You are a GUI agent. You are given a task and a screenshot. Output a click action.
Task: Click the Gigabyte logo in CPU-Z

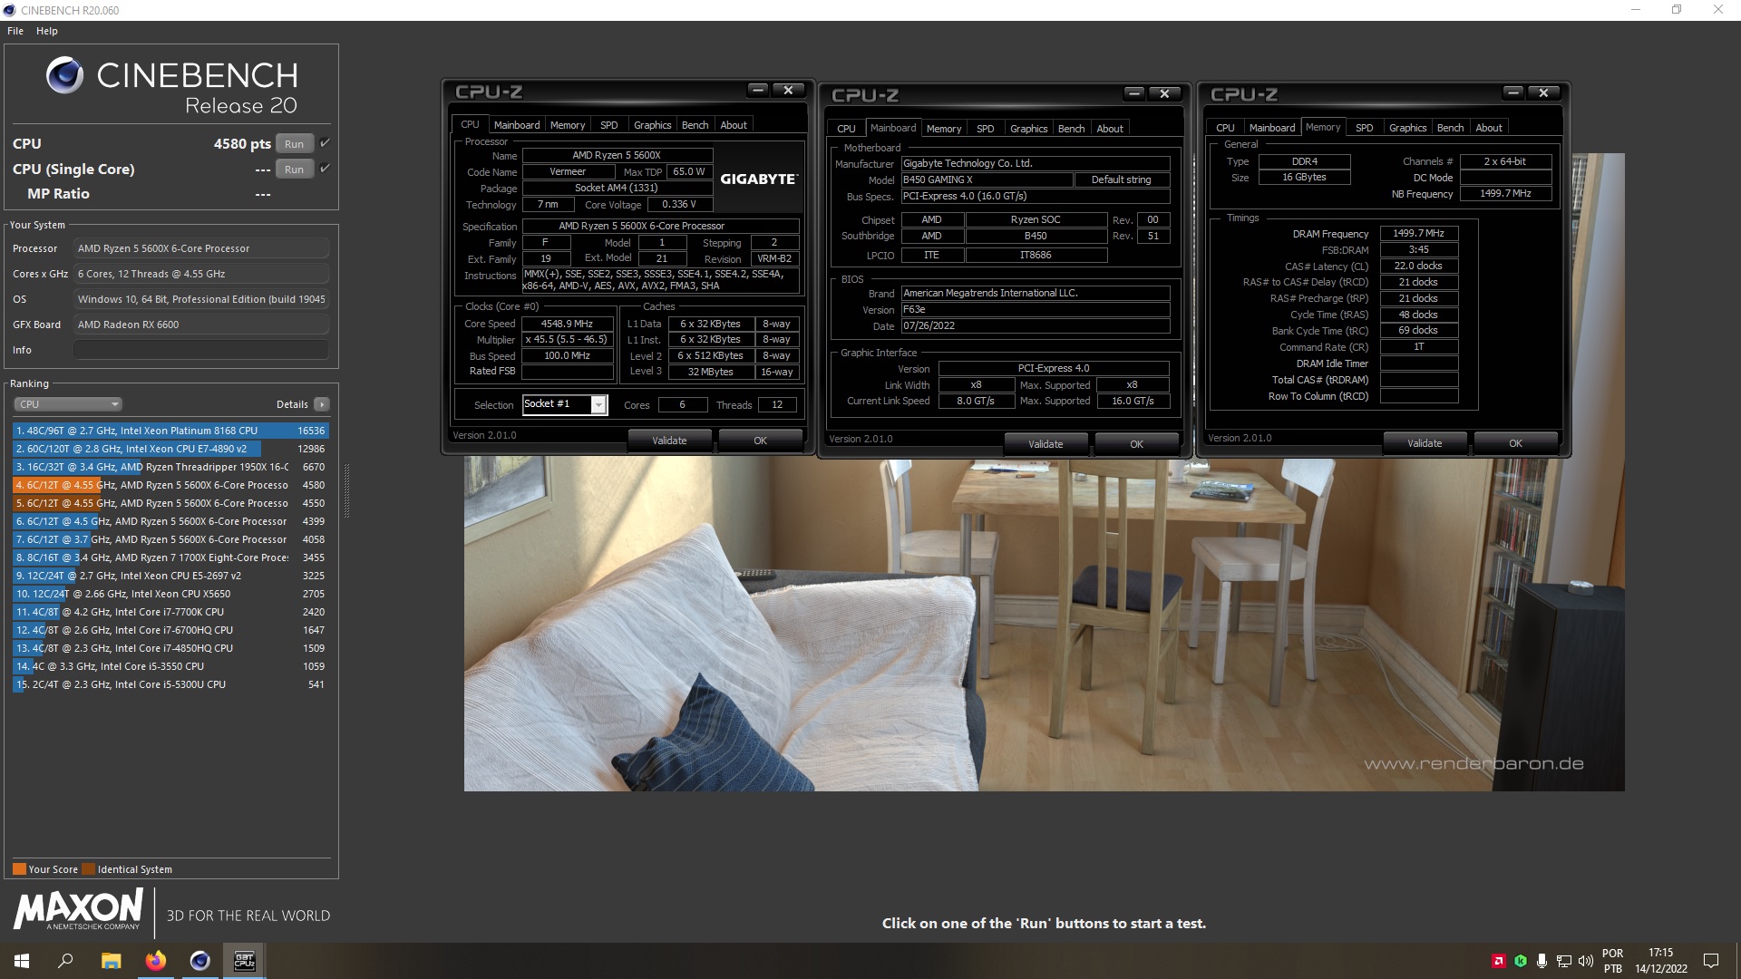click(758, 179)
